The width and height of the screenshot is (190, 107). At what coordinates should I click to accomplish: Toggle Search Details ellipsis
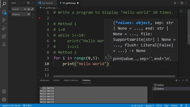point(33,18)
